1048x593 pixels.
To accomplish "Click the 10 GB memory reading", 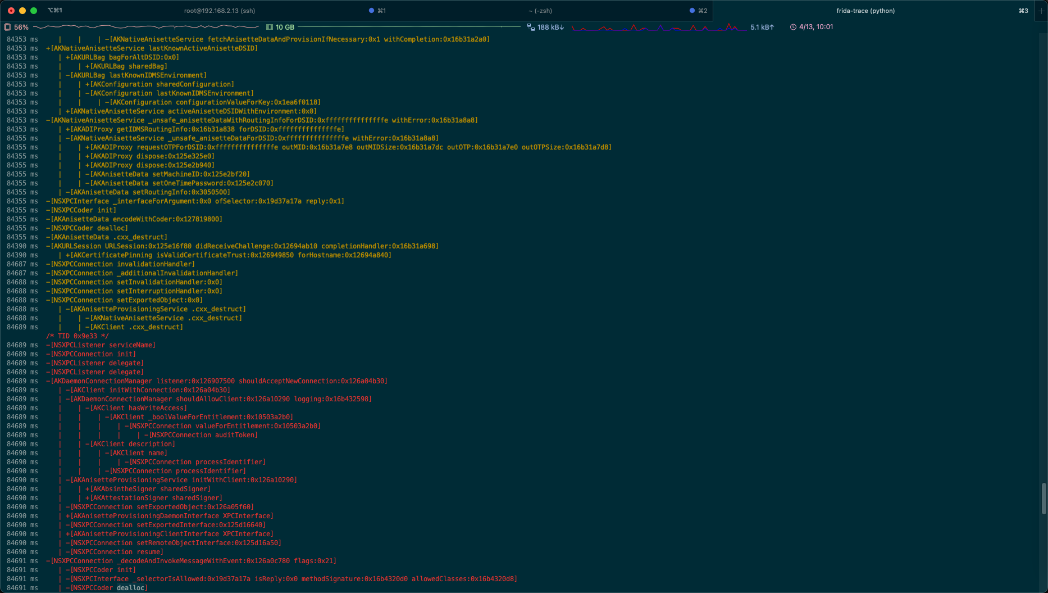I will coord(285,27).
